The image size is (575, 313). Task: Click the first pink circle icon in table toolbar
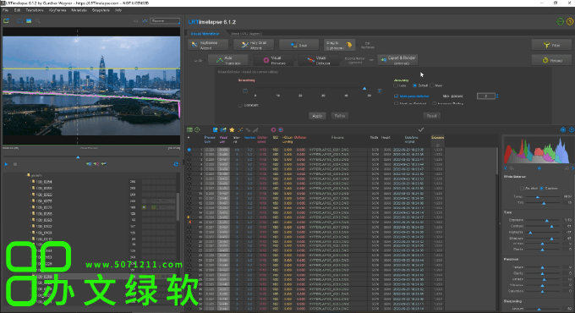pyautogui.click(x=273, y=130)
